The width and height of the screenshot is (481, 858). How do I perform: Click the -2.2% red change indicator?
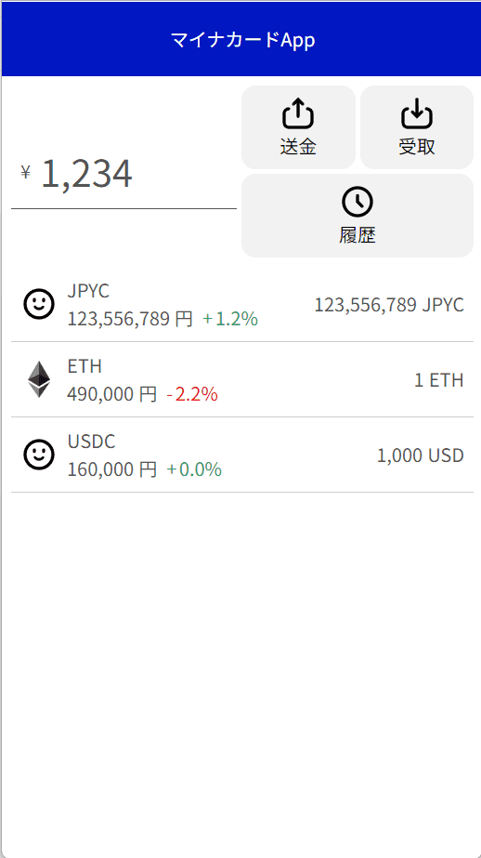192,394
